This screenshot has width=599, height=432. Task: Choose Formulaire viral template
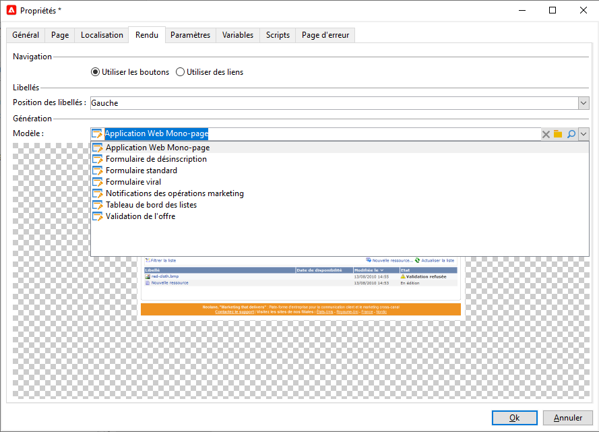click(x=340, y=182)
